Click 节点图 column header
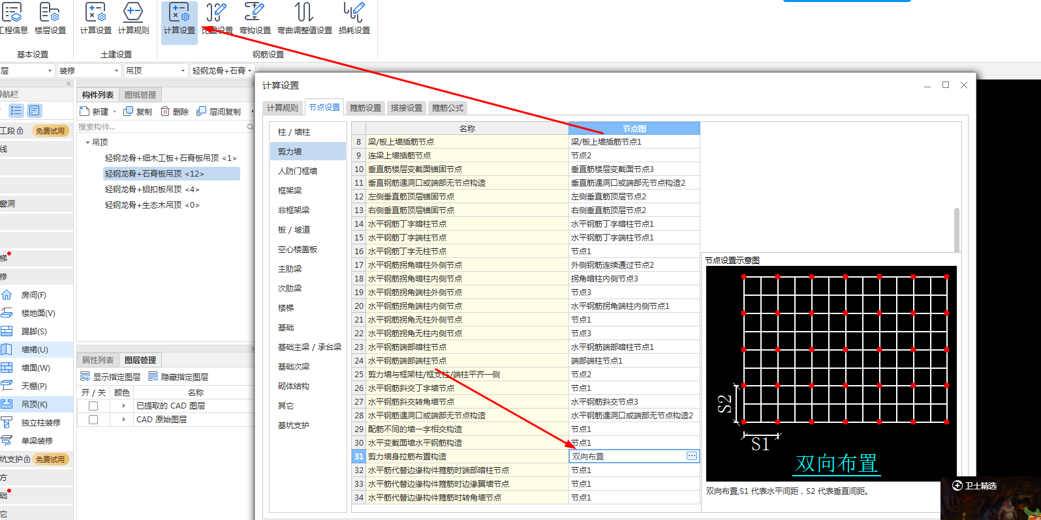 tap(634, 128)
